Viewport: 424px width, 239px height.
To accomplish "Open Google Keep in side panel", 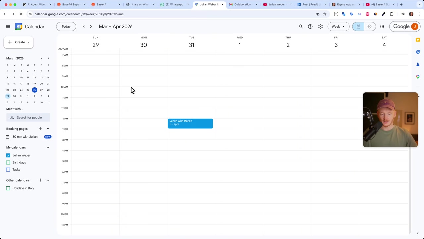I will (x=418, y=40).
